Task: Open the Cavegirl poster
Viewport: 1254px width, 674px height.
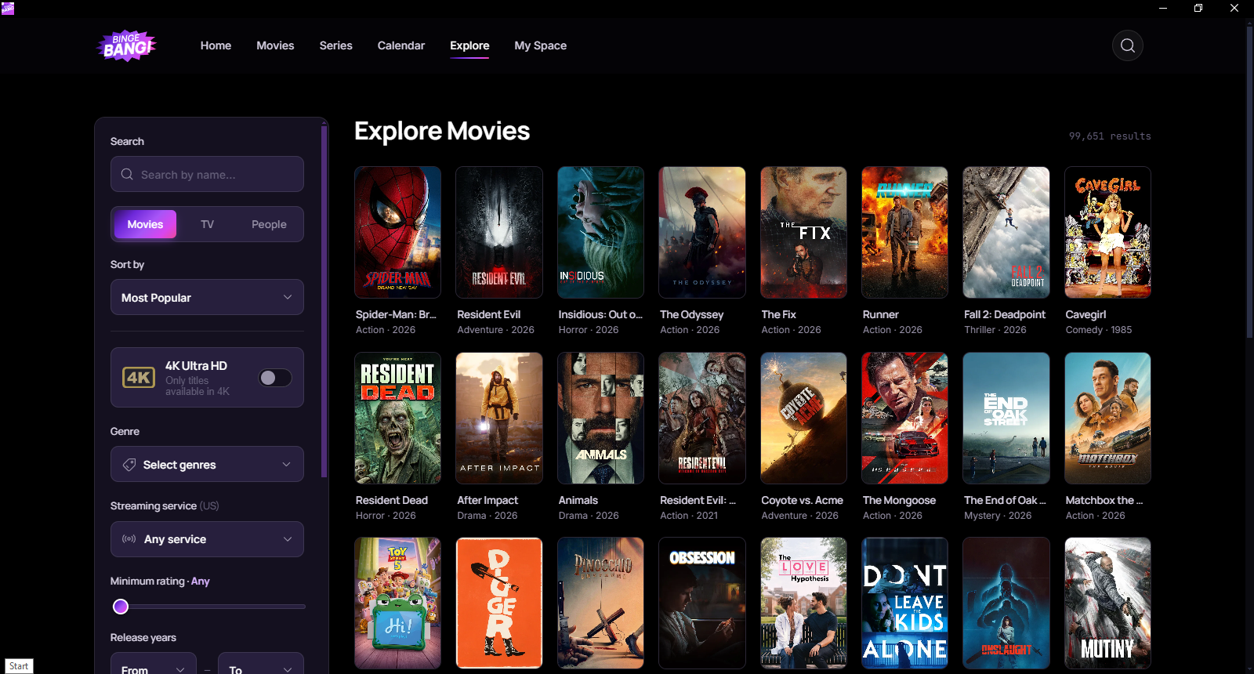Action: (1107, 232)
